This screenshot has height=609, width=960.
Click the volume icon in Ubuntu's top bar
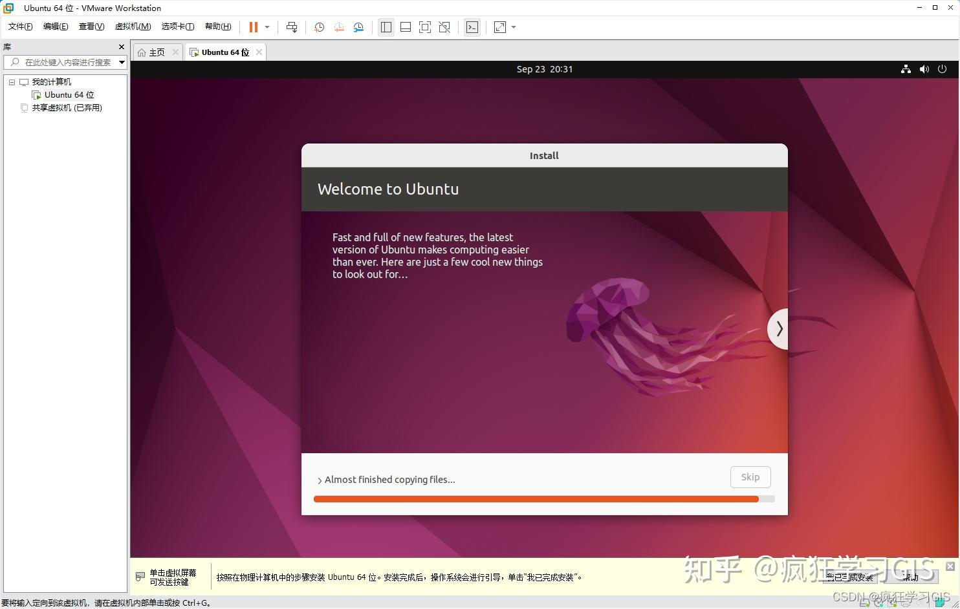pos(924,69)
